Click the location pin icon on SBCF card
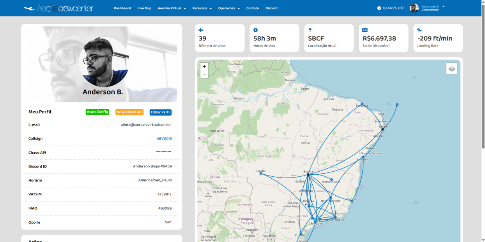The image size is (485, 242). point(310,30)
